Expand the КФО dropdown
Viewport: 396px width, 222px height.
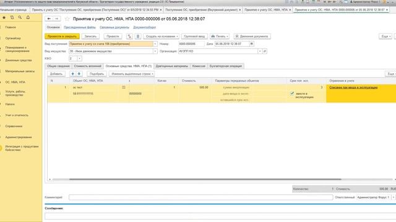coord(80,59)
